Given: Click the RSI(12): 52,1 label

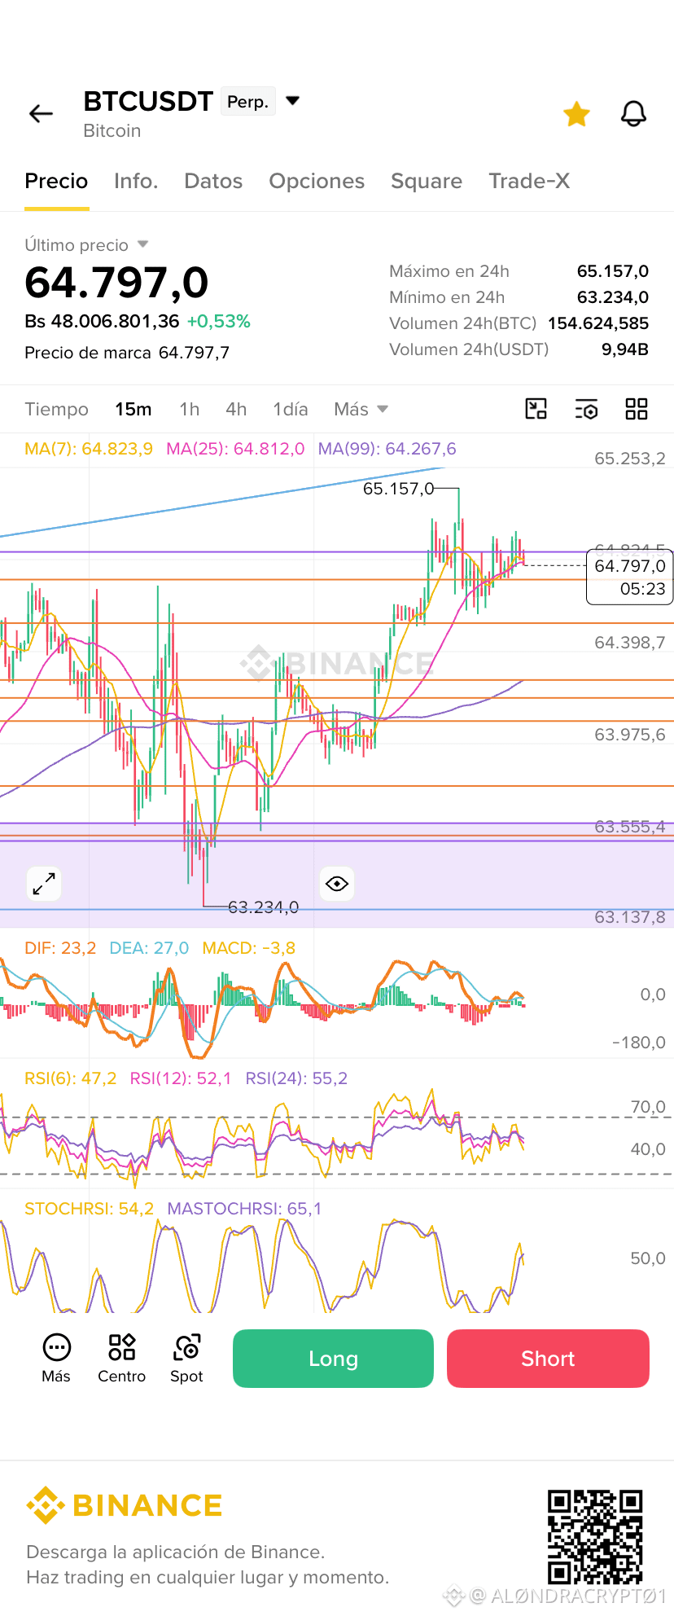Looking at the screenshot, I should [181, 1078].
